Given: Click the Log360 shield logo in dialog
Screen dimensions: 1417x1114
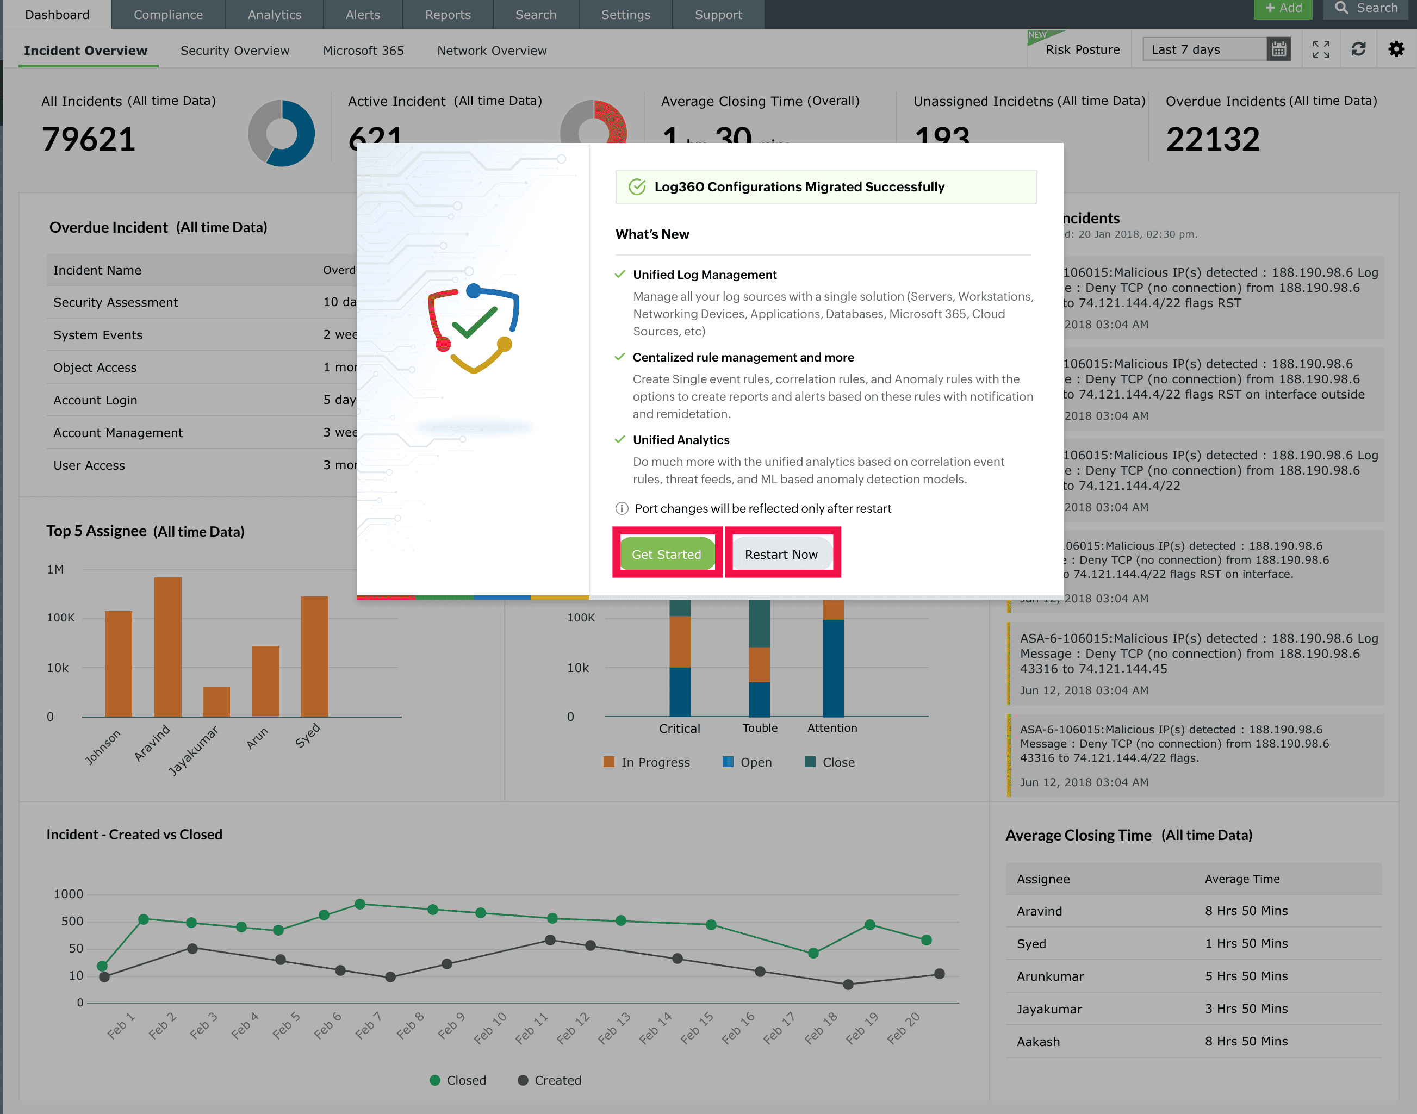Looking at the screenshot, I should (474, 328).
